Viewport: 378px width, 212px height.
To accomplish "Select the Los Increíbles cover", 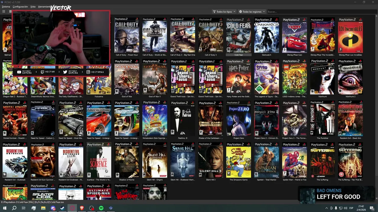I will point(350,35).
